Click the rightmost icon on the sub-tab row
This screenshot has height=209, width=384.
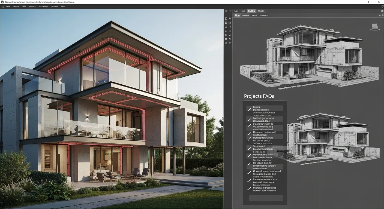382,16
